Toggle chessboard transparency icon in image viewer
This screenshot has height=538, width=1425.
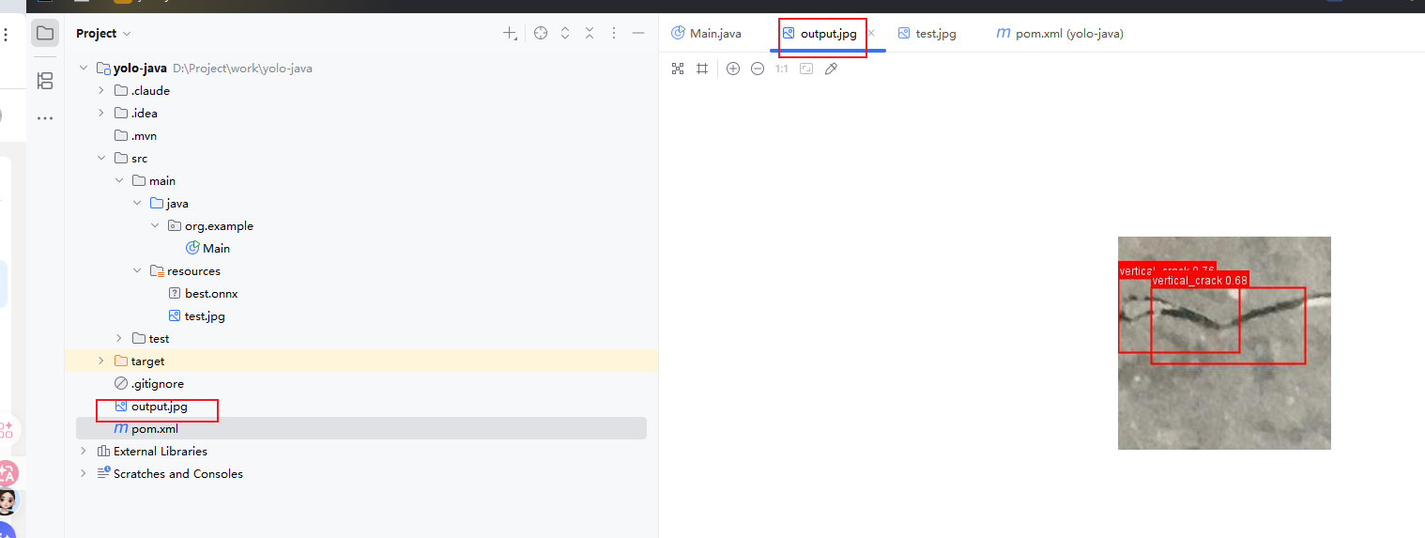click(678, 69)
